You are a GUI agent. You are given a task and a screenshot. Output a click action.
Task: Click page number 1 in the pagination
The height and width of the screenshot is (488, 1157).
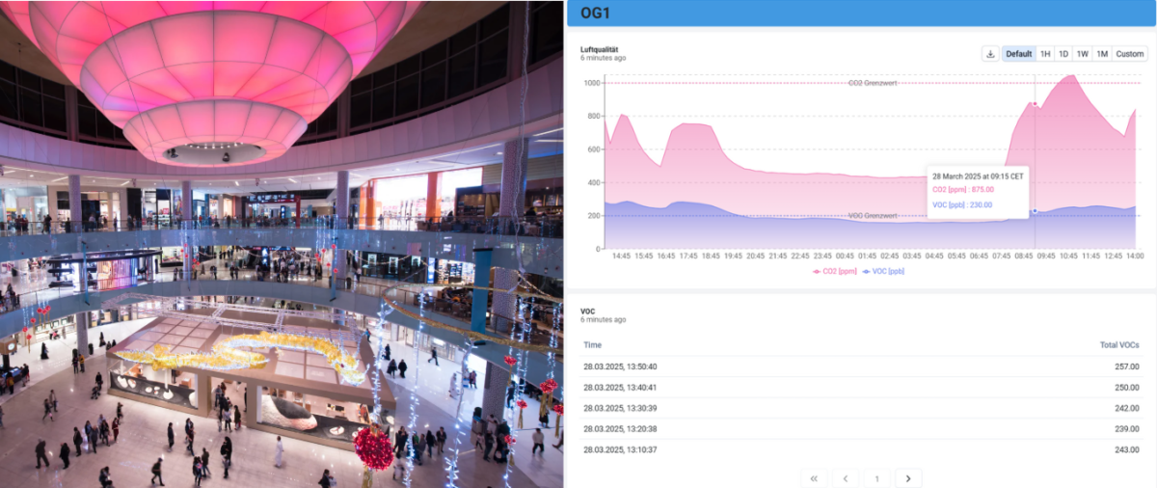point(876,477)
